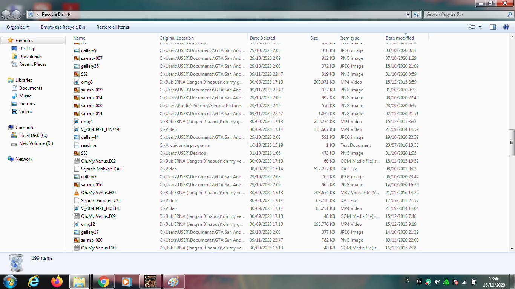The width and height of the screenshot is (515, 289).
Task: Open New Volume (D:)
Action: (x=36, y=143)
